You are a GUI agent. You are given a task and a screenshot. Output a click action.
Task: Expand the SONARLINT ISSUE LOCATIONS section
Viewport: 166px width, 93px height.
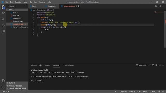[17, 89]
